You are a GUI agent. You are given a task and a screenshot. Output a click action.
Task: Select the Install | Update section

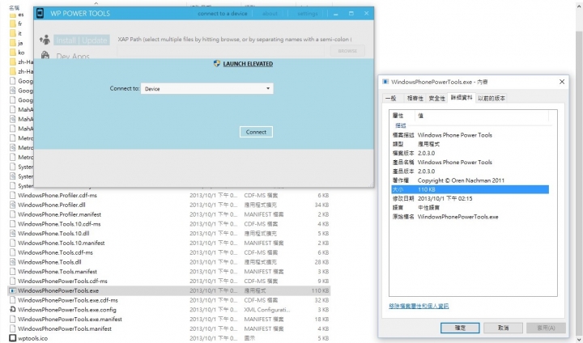tap(82, 40)
